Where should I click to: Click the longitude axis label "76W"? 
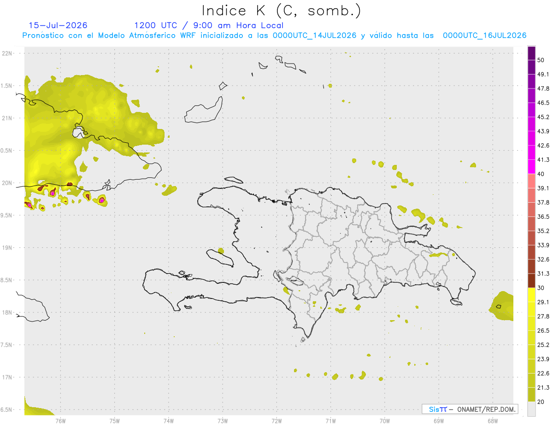point(60,421)
